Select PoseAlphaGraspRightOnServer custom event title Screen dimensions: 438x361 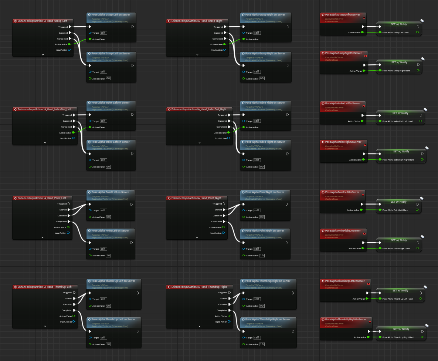point(343,53)
